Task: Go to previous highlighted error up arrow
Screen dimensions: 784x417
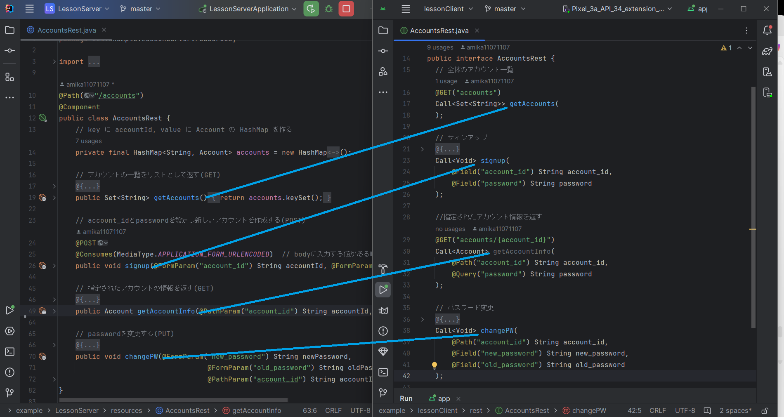Action: click(739, 48)
